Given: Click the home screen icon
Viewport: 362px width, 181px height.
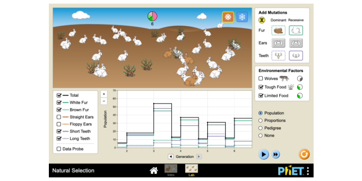Looking at the screenshot, I should coord(154,171).
